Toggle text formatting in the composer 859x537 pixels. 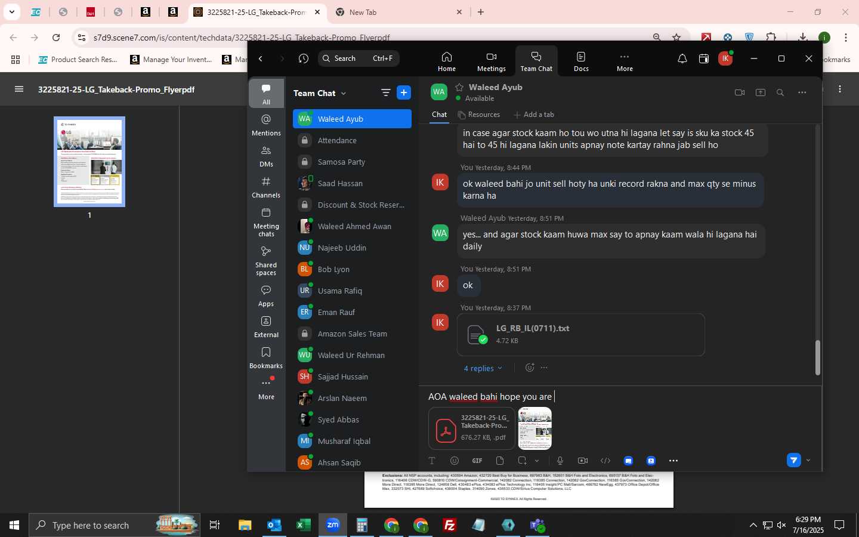pos(432,461)
